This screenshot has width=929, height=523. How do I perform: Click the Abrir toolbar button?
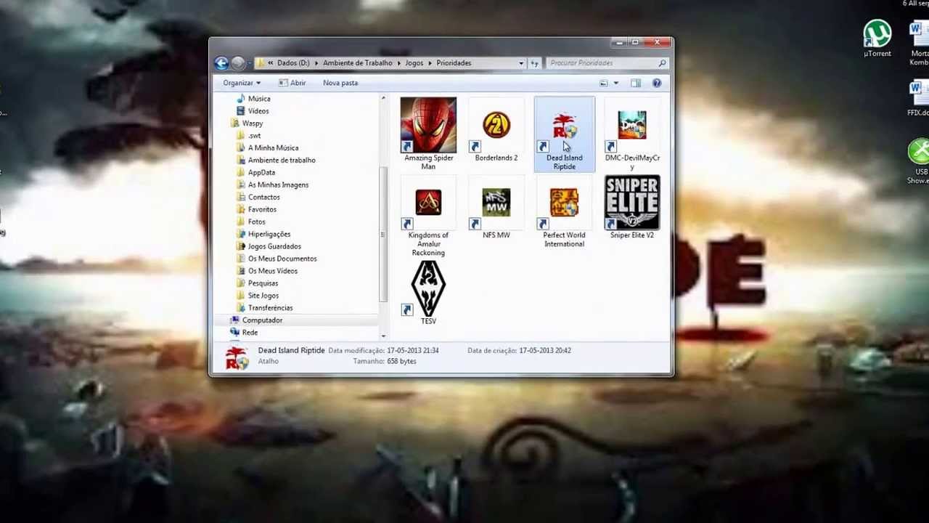tap(292, 83)
